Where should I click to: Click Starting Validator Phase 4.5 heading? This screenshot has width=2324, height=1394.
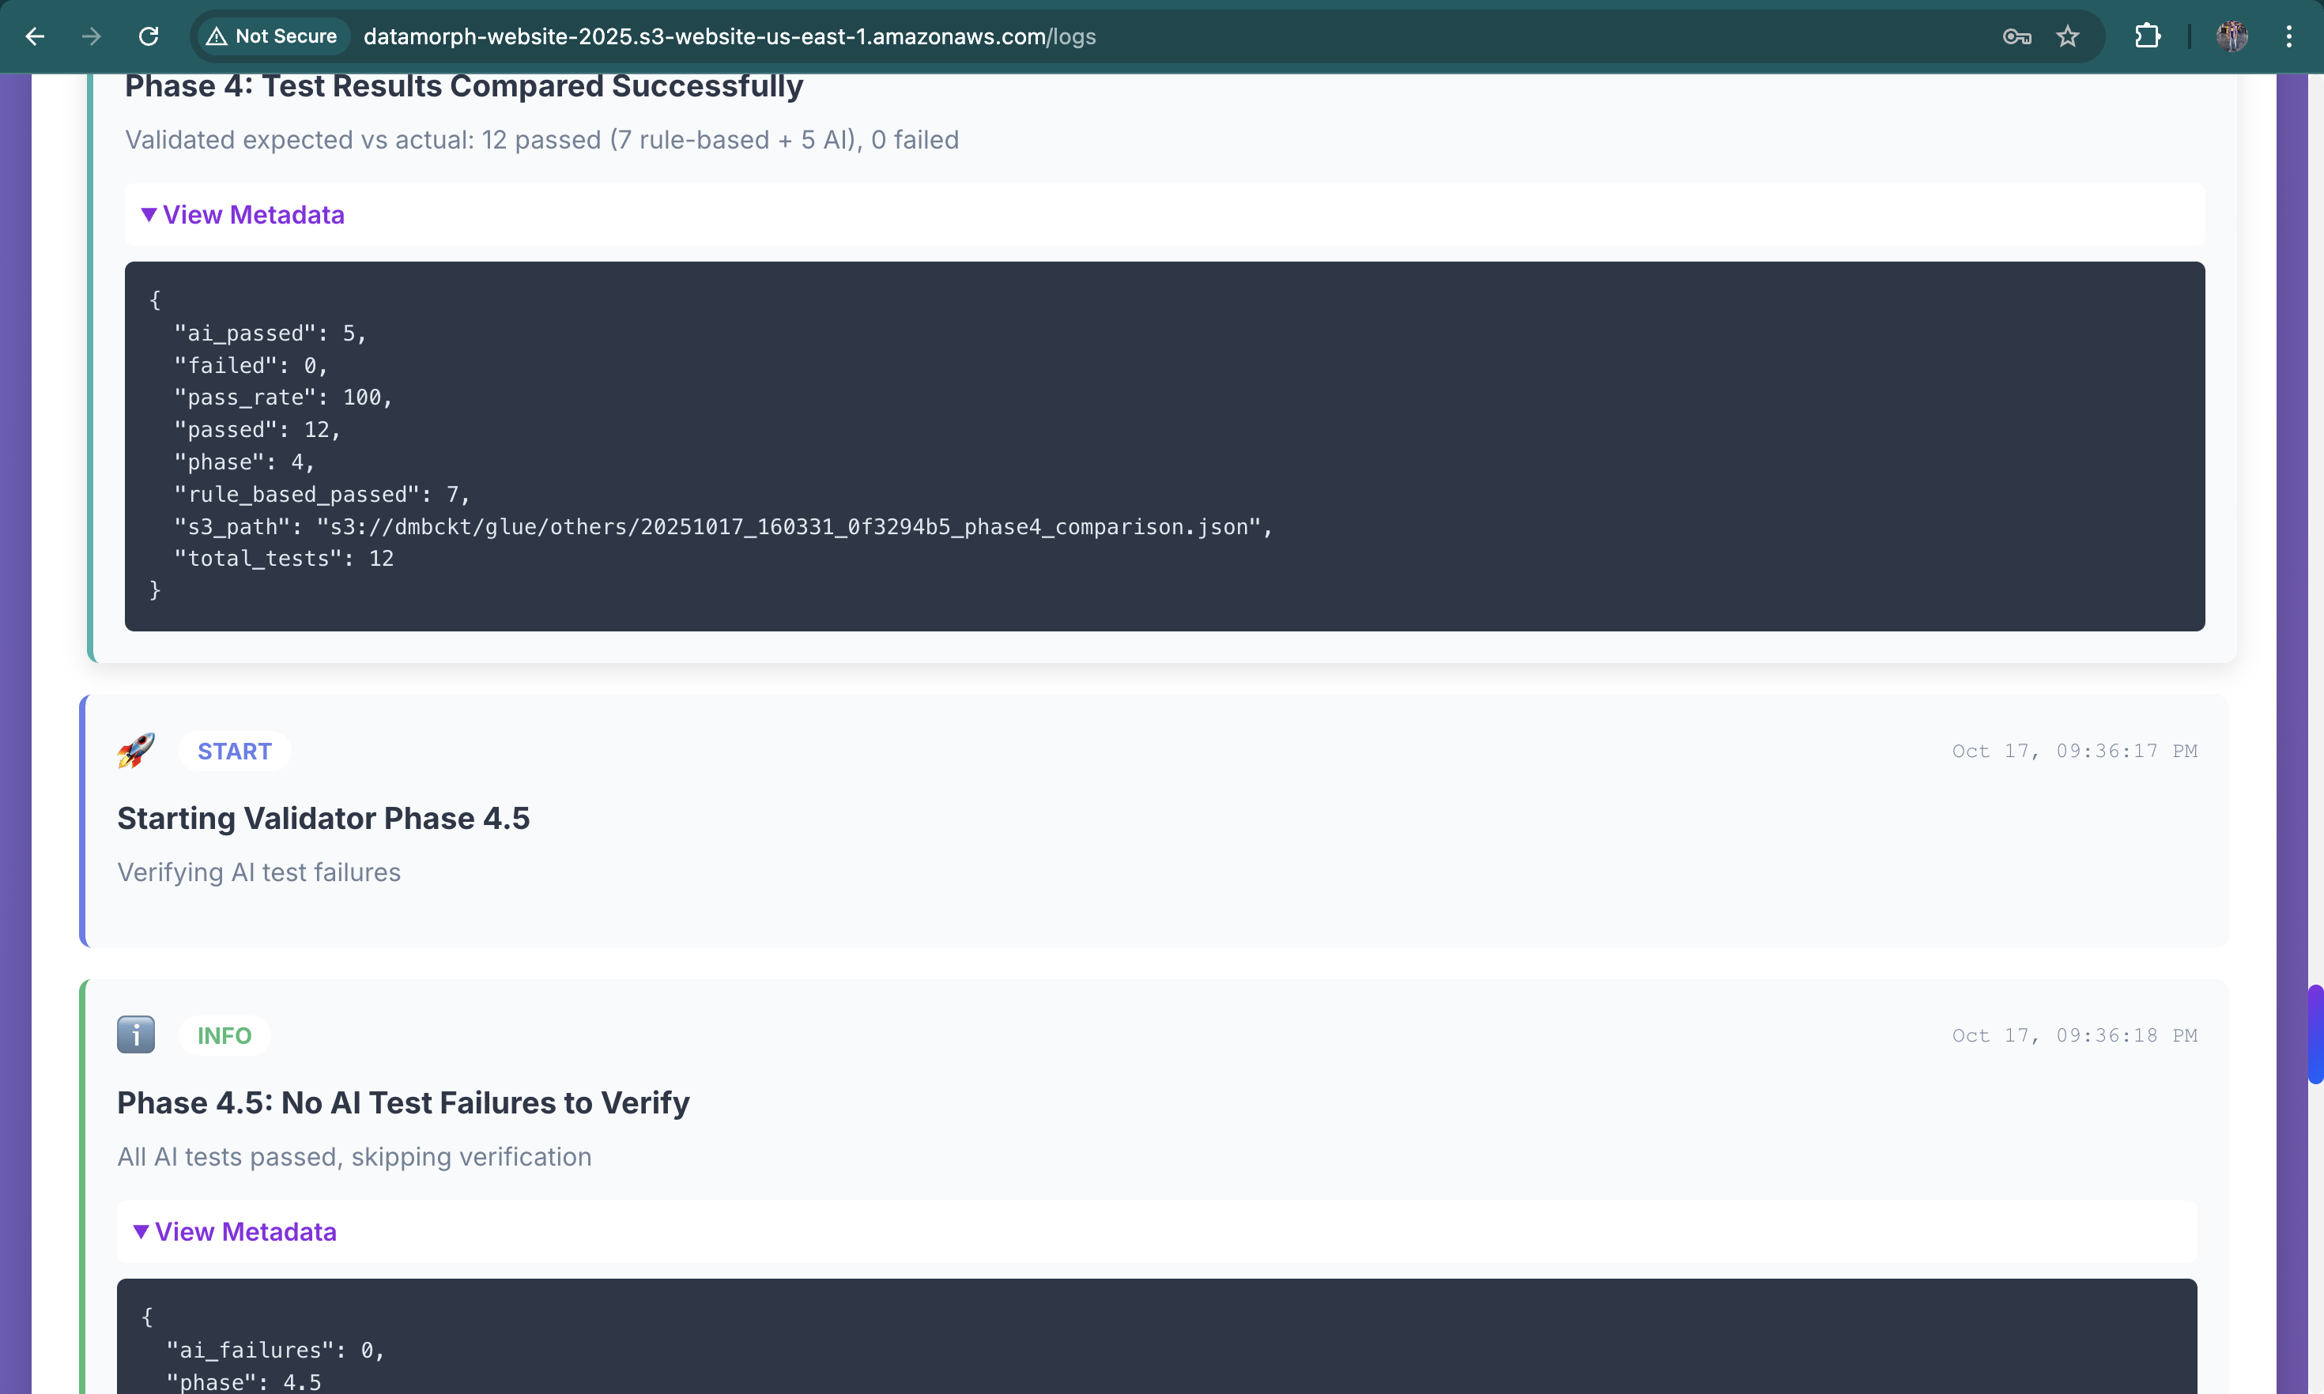point(323,818)
